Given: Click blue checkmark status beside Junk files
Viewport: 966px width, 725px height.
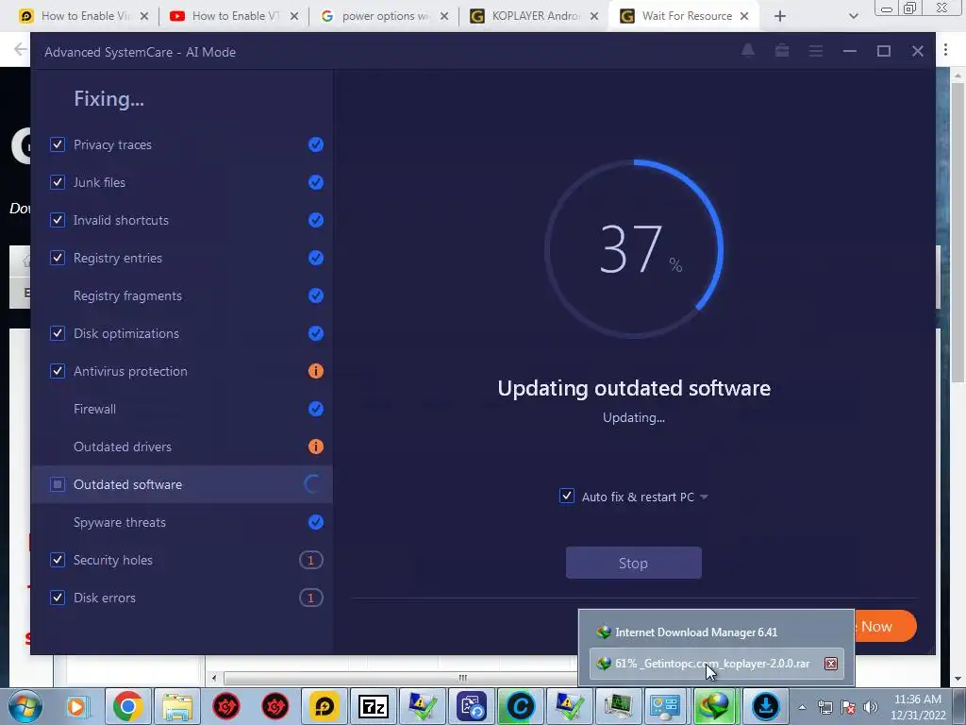Looking at the screenshot, I should 315,182.
